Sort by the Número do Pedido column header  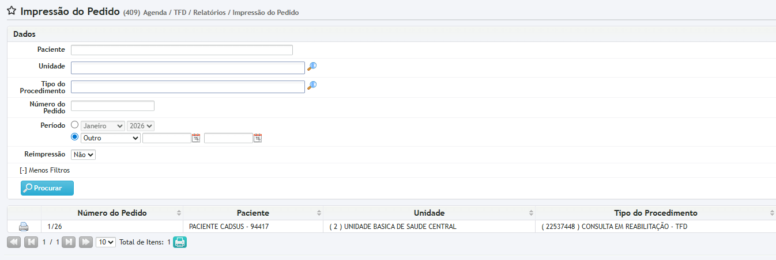(x=112, y=213)
